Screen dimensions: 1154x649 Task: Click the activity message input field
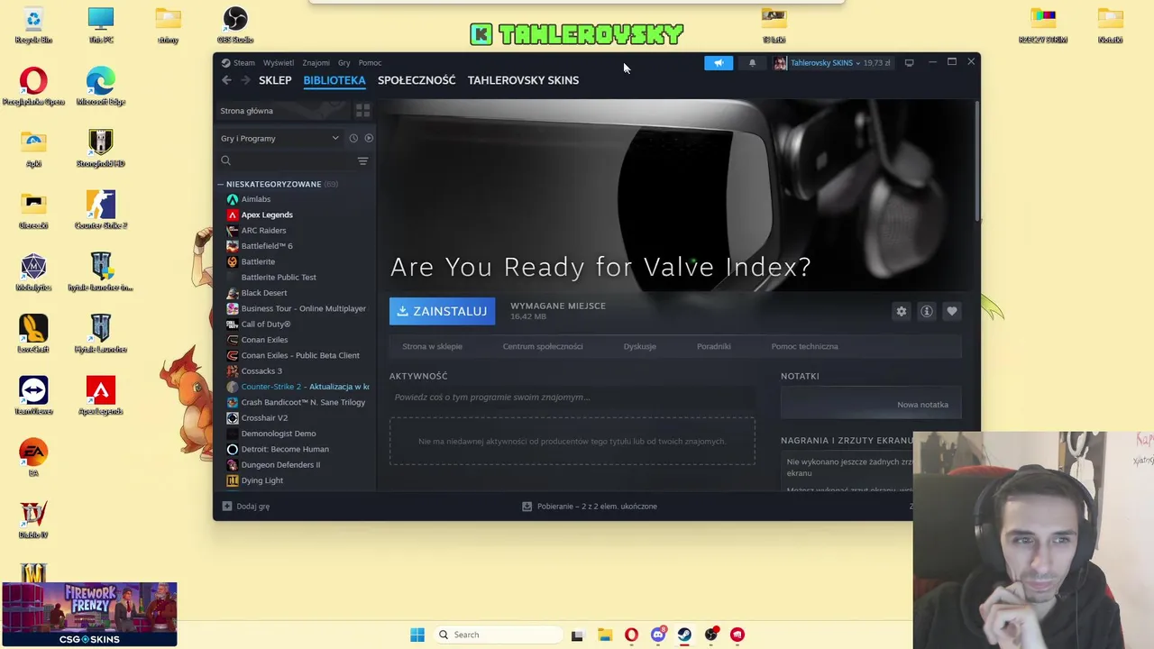pyautogui.click(x=572, y=398)
